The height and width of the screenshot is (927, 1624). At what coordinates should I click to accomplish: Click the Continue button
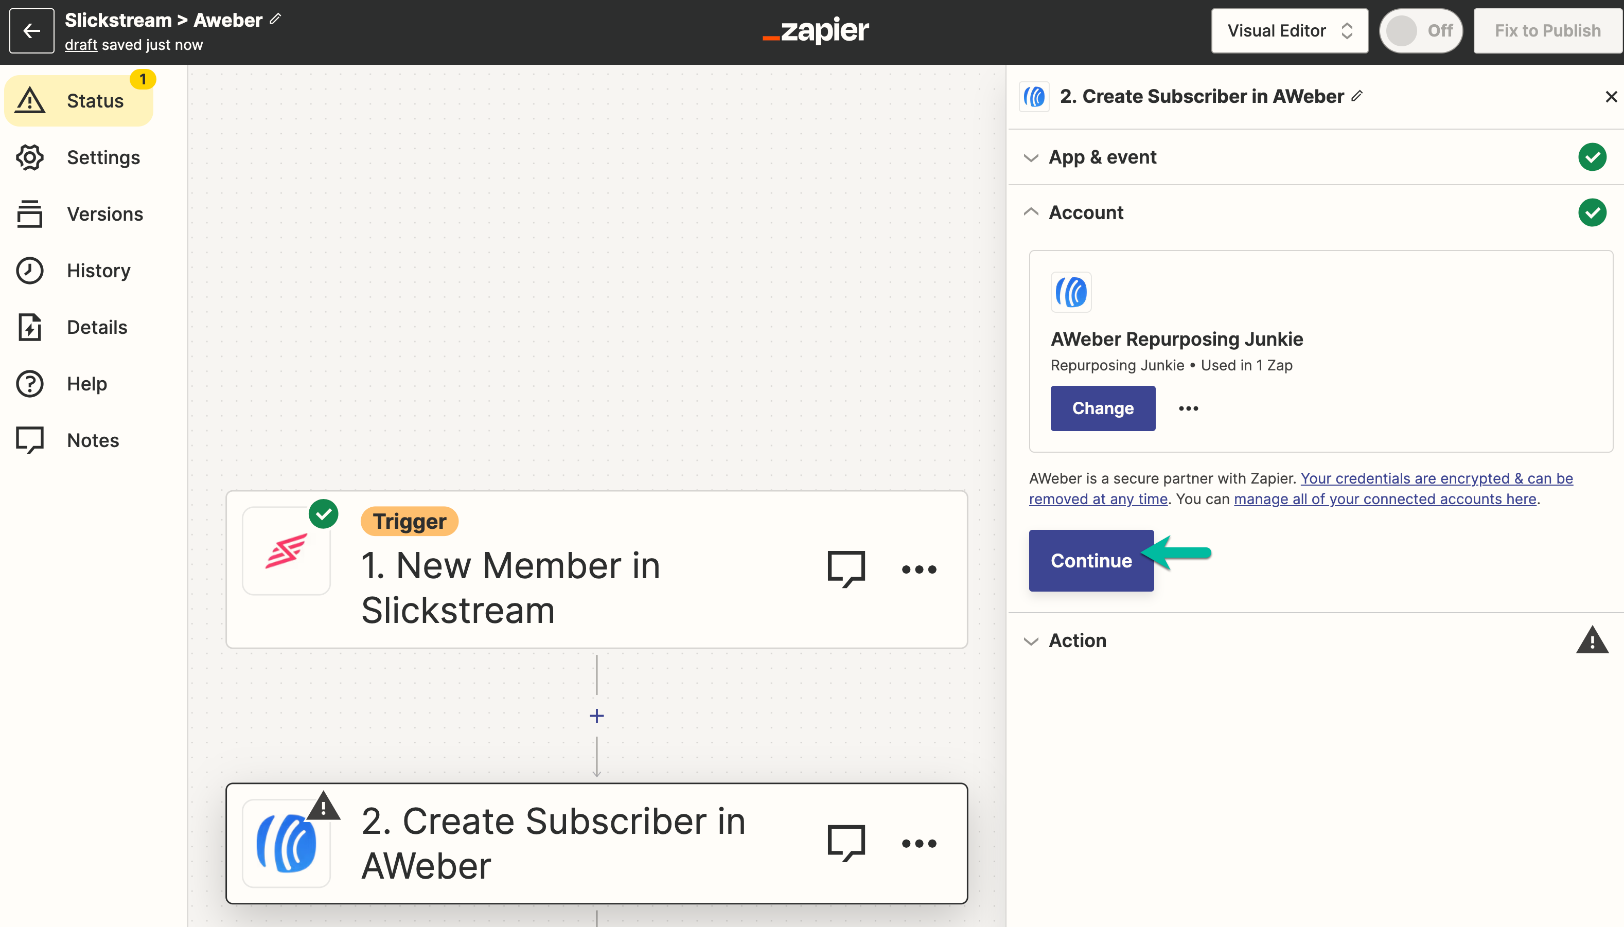click(x=1091, y=560)
